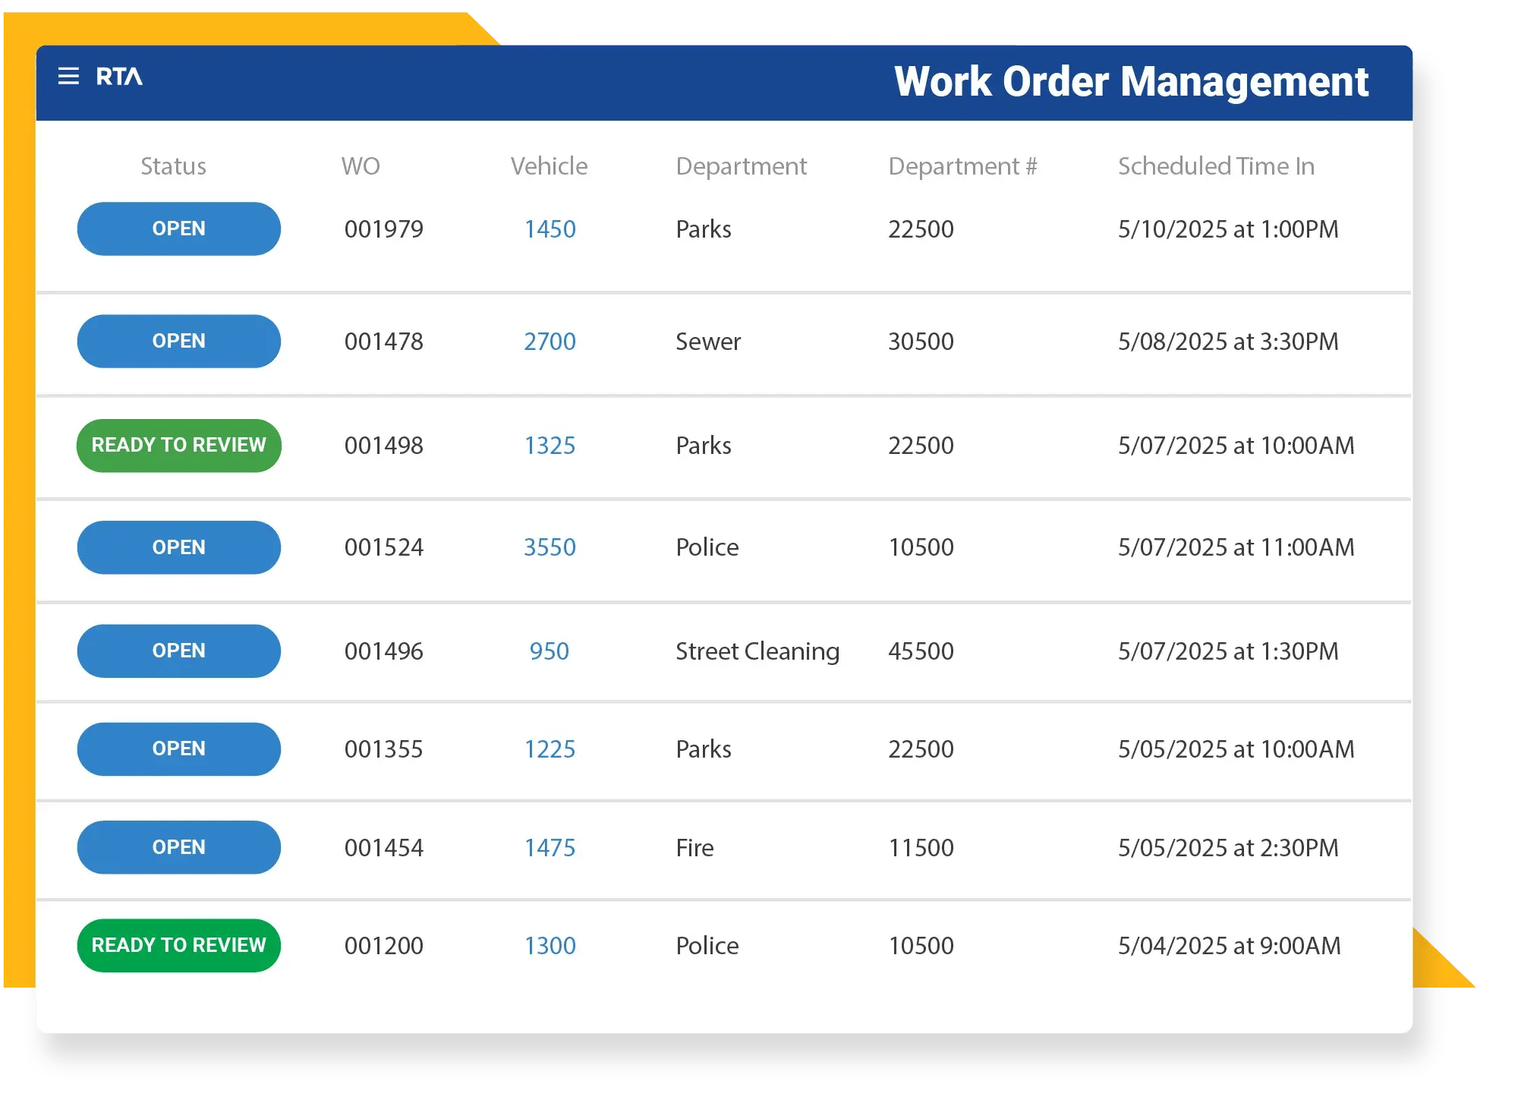Viewport: 1518px width, 1103px height.
Task: Click scheduled time 5/07/2025 at 10:00AM
Action: pyautogui.click(x=1236, y=446)
